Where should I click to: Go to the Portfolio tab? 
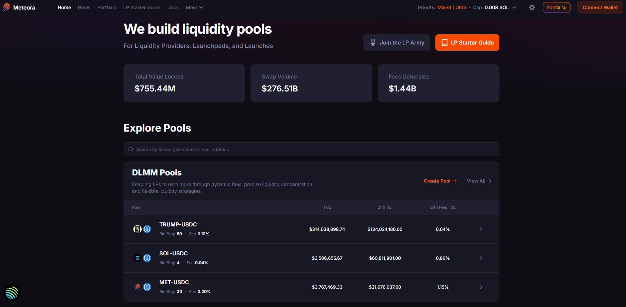tap(107, 7)
